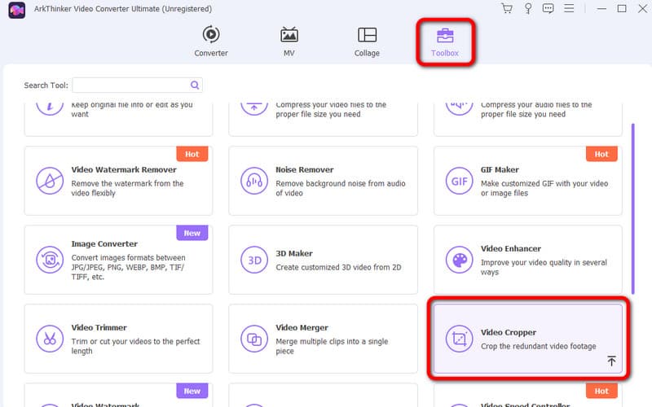
Task: Click the Video Cropper crop icon
Action: [459, 339]
